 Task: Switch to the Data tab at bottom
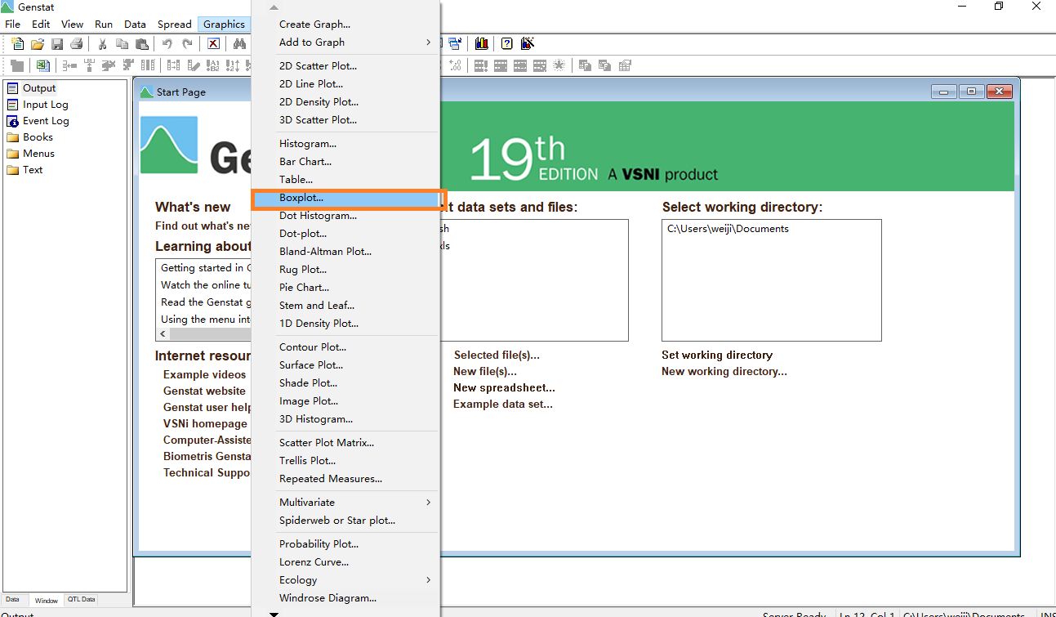click(12, 600)
